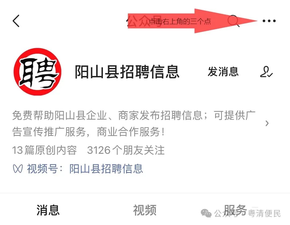The image size is (290, 225).
Task: Open the three-dot more menu
Action: pos(269,21)
